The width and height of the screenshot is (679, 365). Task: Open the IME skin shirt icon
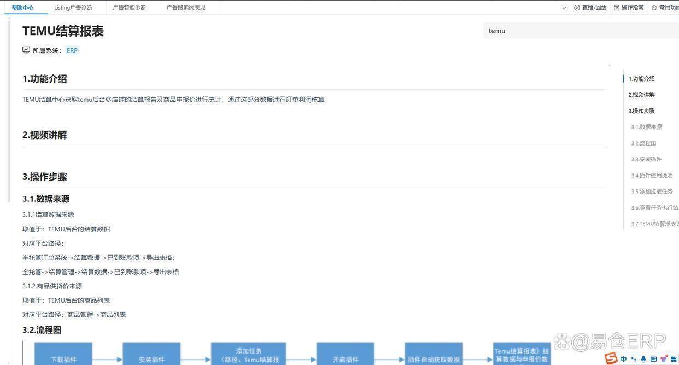point(664,359)
